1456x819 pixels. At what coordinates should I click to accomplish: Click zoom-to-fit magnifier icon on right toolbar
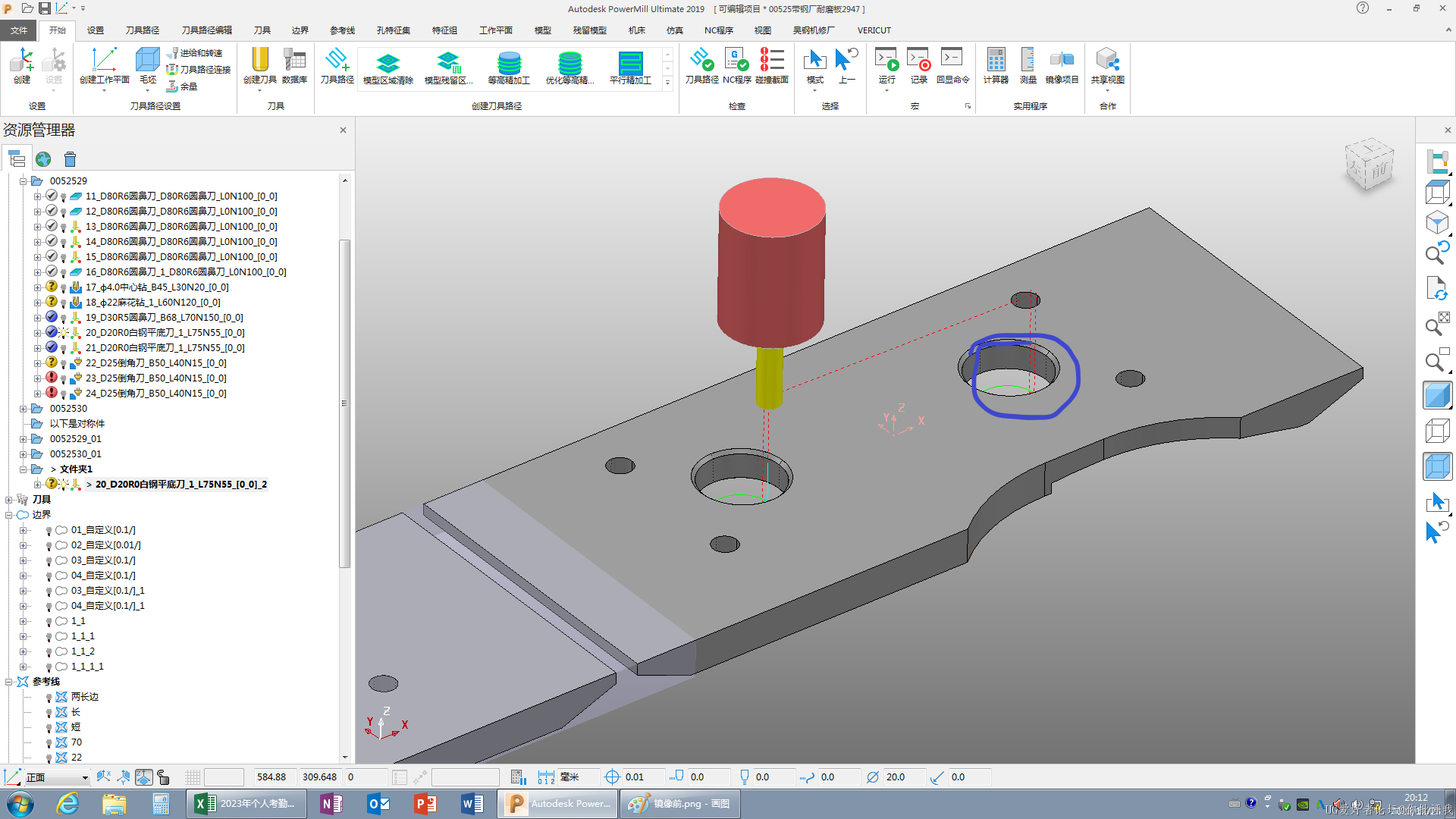pyautogui.click(x=1437, y=324)
